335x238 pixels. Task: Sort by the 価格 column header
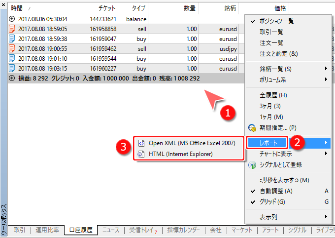pyautogui.click(x=264, y=8)
